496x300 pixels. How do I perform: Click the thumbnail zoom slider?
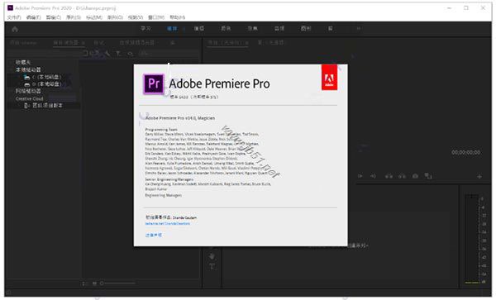point(118,283)
